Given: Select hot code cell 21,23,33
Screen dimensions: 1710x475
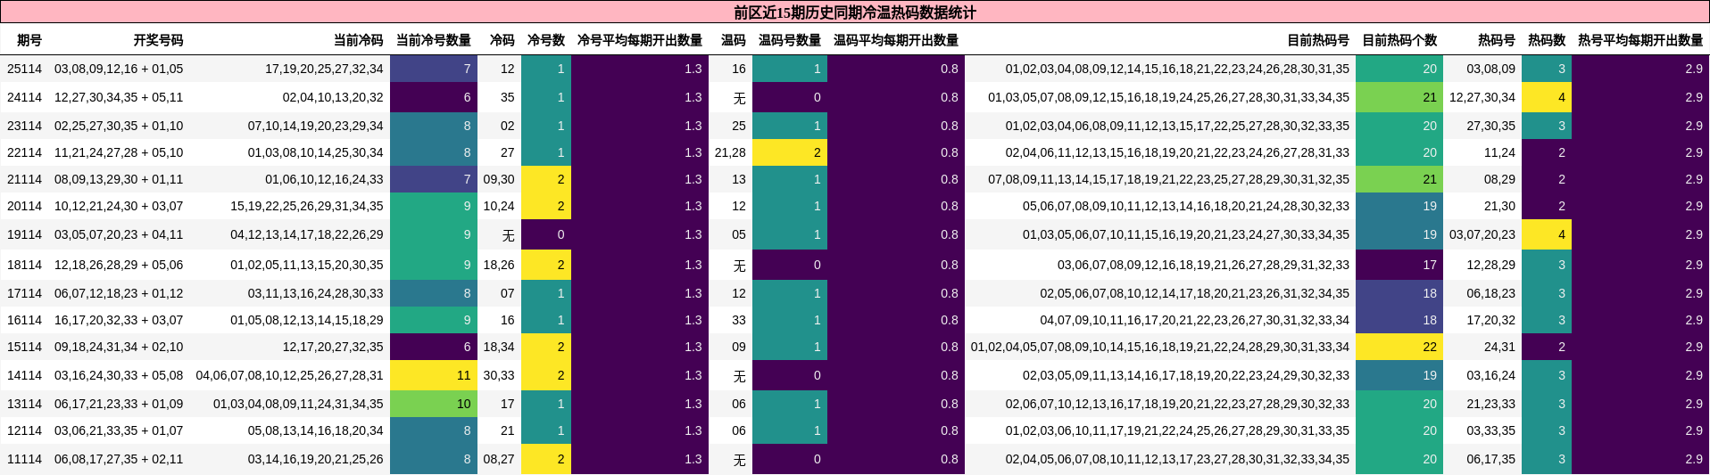Looking at the screenshot, I should click(1491, 404).
